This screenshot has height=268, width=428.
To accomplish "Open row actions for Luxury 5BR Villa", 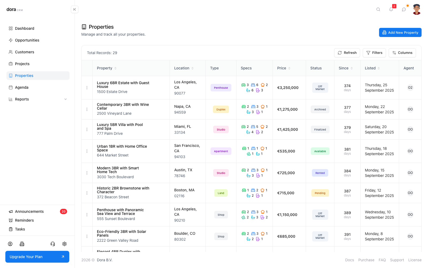I will pos(87,129).
